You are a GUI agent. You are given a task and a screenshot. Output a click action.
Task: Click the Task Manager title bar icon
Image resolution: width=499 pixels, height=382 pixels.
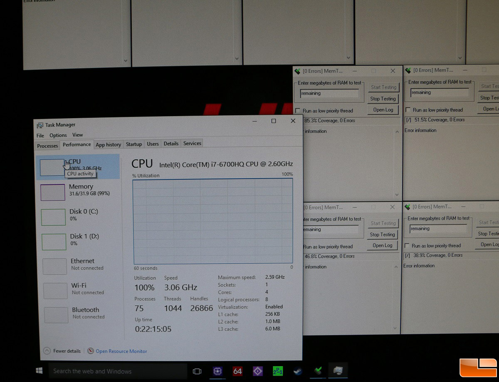pos(40,125)
